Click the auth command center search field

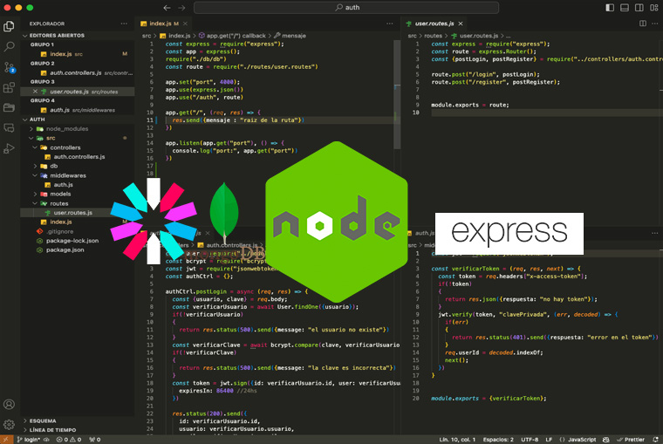(x=345, y=8)
